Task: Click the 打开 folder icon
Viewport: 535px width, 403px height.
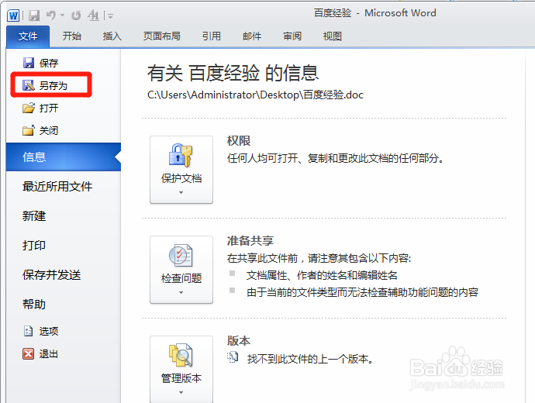Action: point(29,108)
